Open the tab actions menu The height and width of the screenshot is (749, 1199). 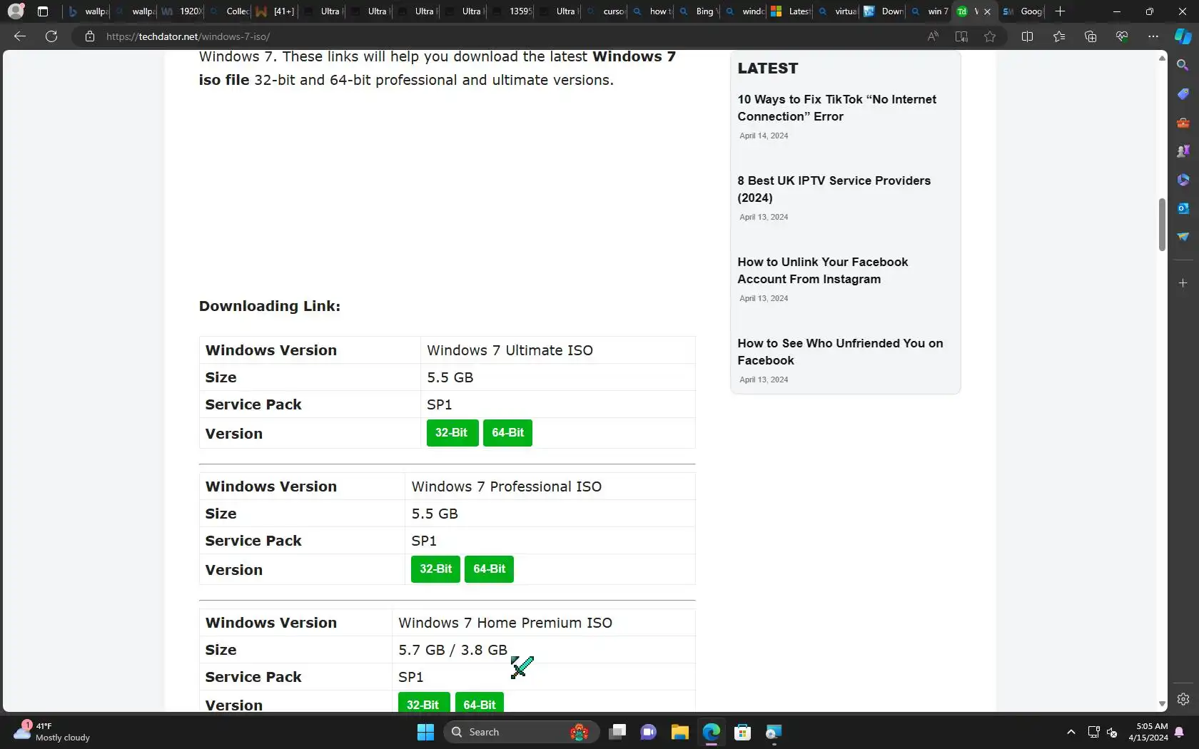(43, 11)
